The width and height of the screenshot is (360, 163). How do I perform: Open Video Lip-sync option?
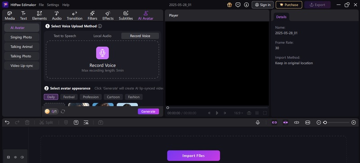pyautogui.click(x=22, y=66)
